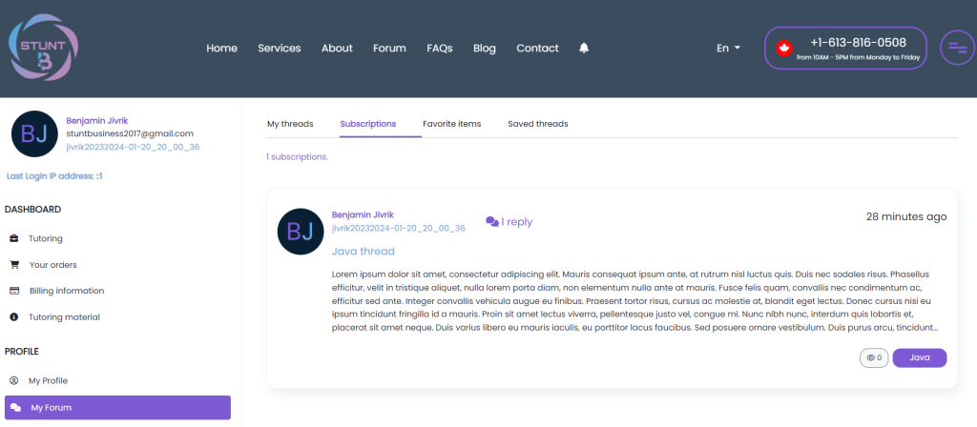
Task: Select the Subscriptions tab
Action: (368, 124)
